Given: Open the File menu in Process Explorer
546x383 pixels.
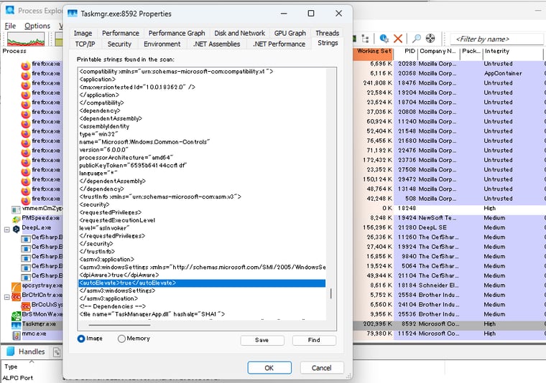Looking at the screenshot, I should pos(10,26).
